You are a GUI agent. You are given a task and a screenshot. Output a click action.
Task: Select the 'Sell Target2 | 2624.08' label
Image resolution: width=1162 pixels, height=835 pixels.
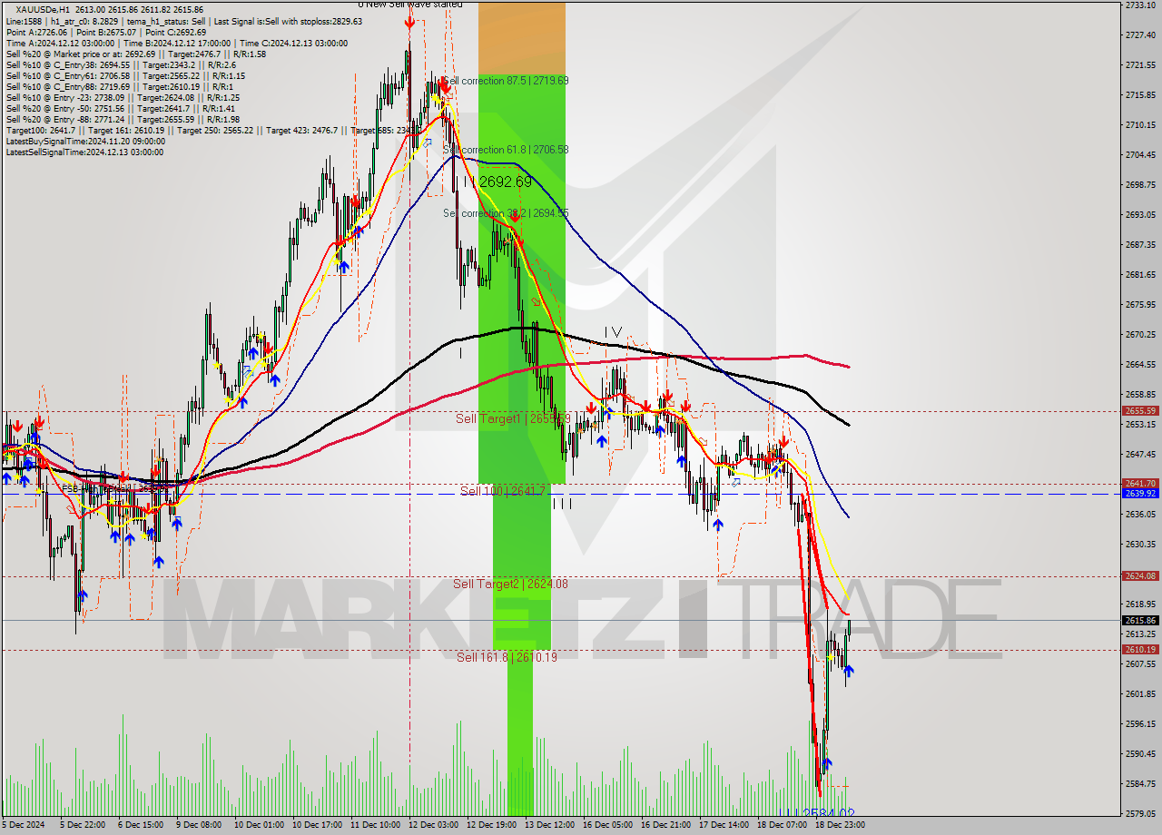pos(510,584)
